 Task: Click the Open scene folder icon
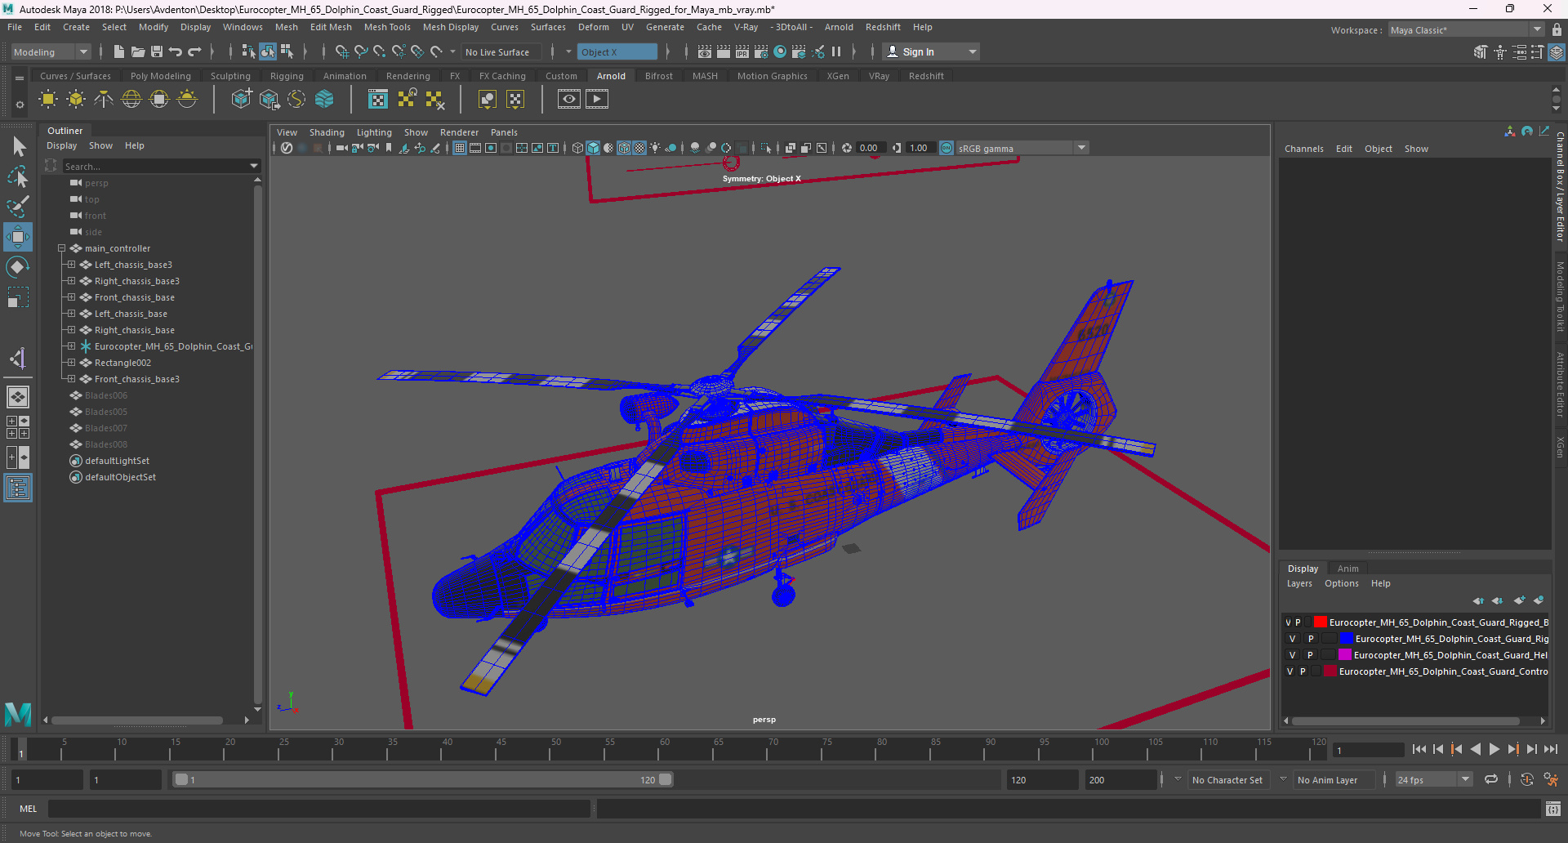[x=138, y=51]
